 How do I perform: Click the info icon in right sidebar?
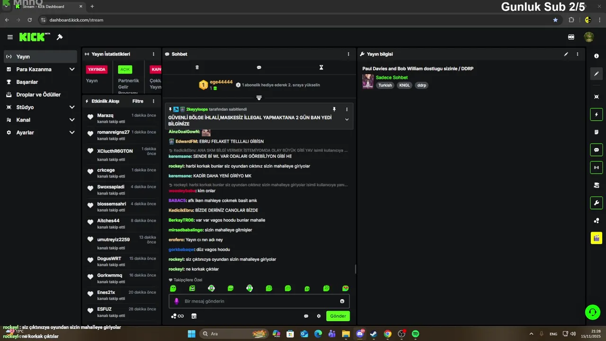click(x=597, y=56)
